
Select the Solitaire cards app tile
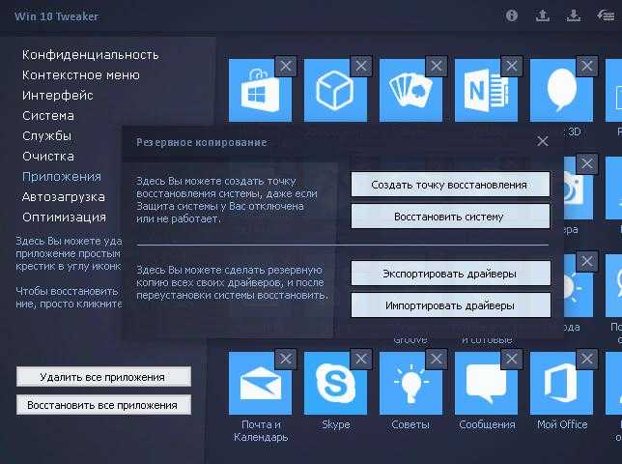tap(410, 90)
